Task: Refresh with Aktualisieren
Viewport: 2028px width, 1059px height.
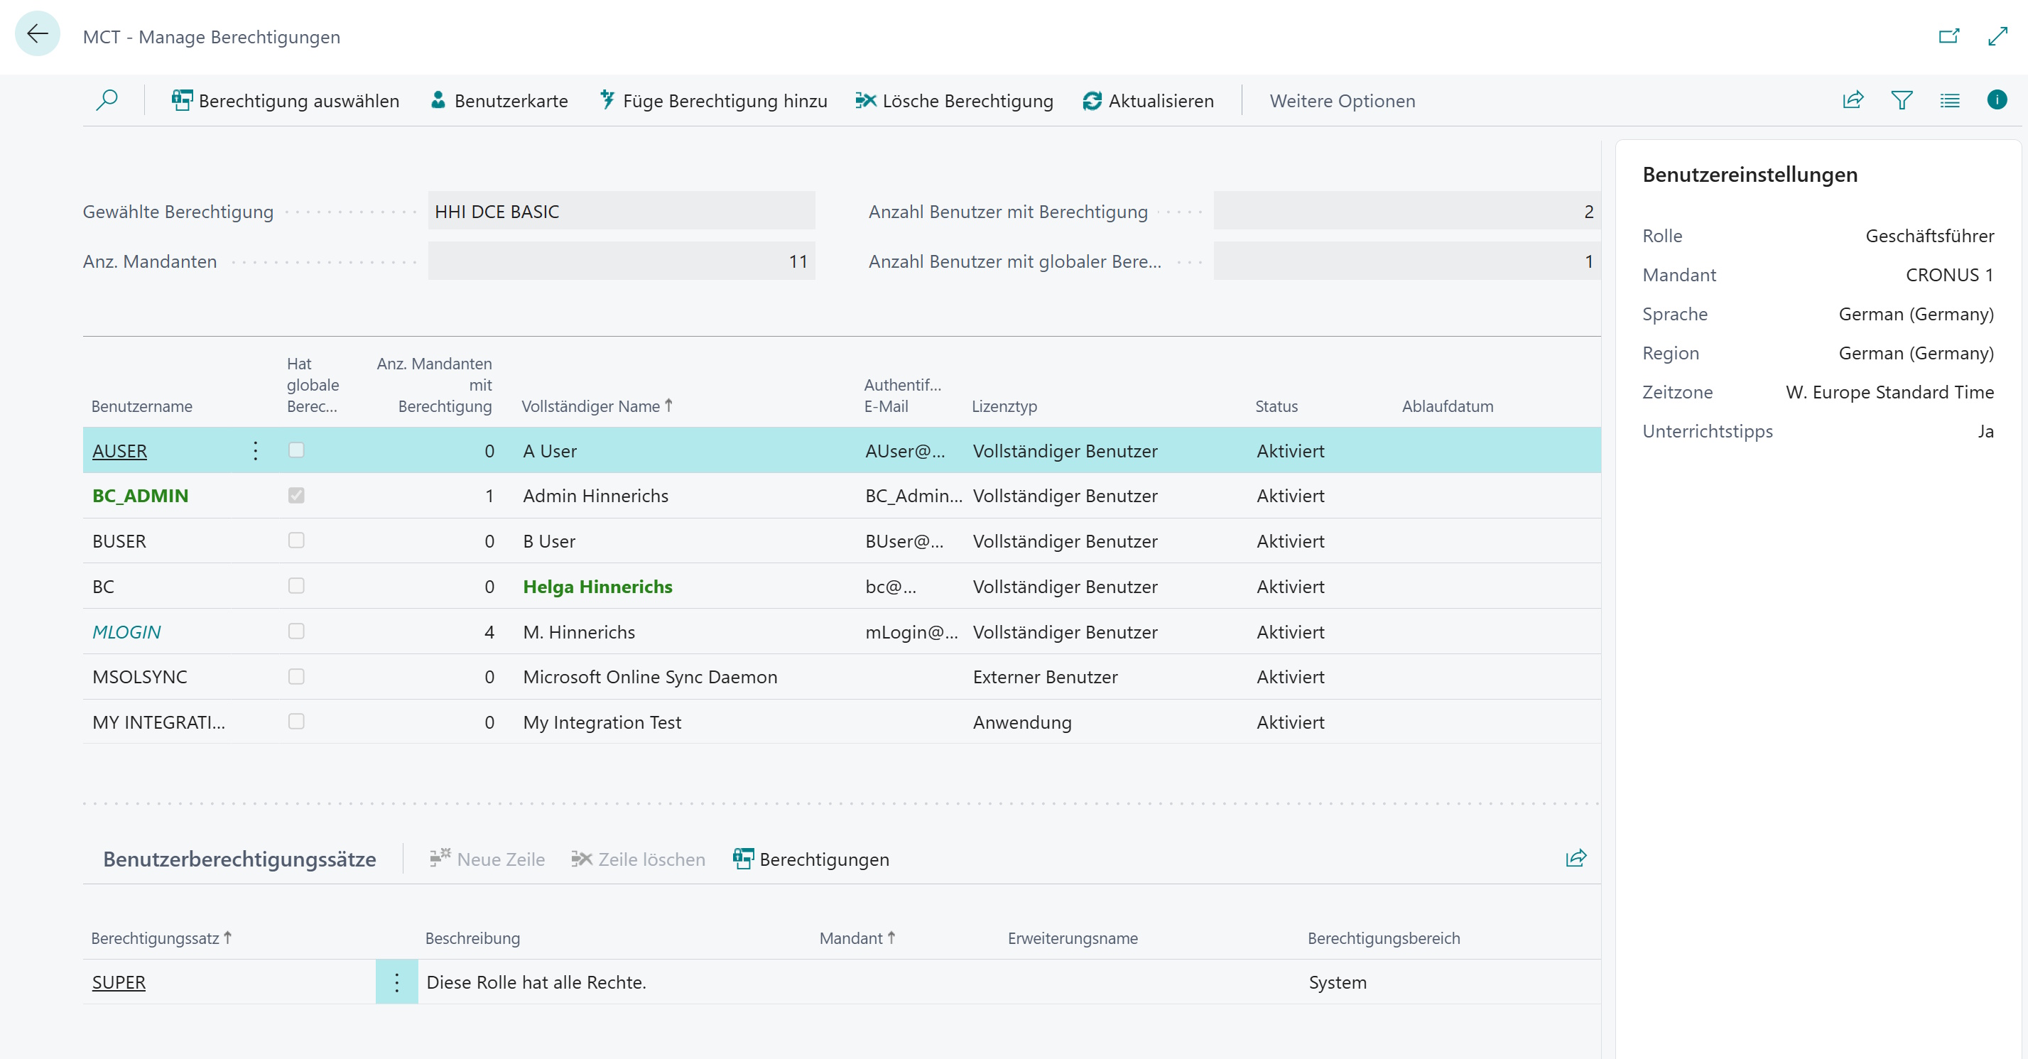Action: pos(1148,101)
